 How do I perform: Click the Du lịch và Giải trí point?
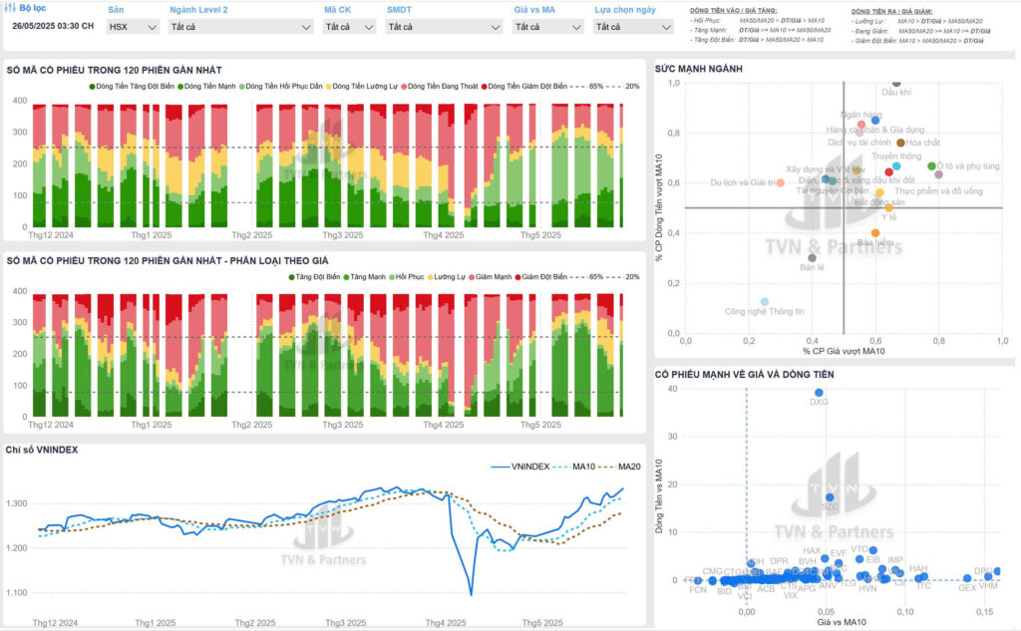point(780,182)
